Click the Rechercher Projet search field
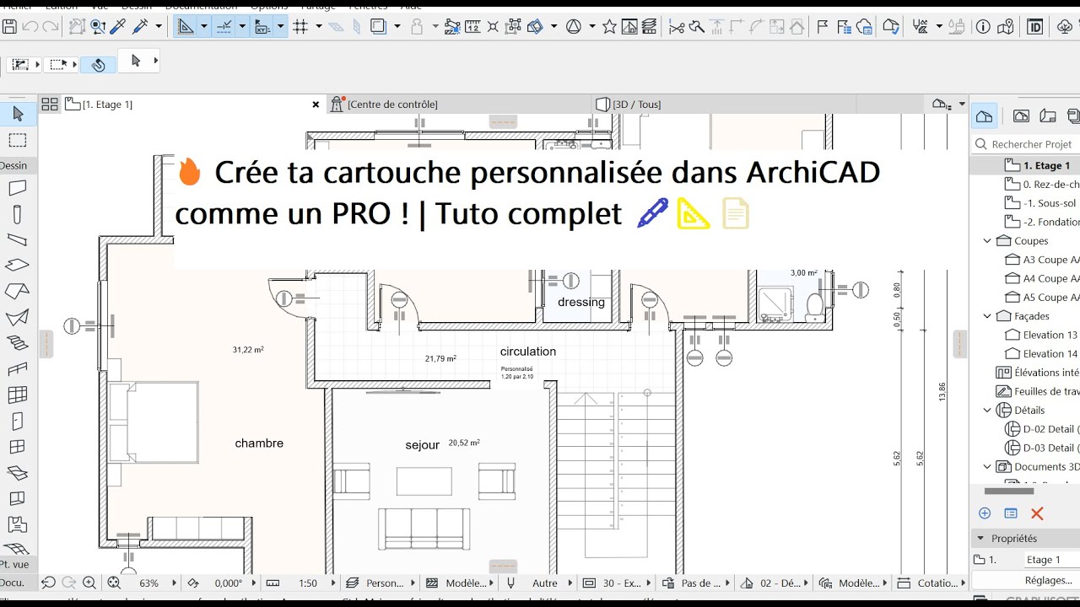Screen dimensions: 1080x607 1026,144
